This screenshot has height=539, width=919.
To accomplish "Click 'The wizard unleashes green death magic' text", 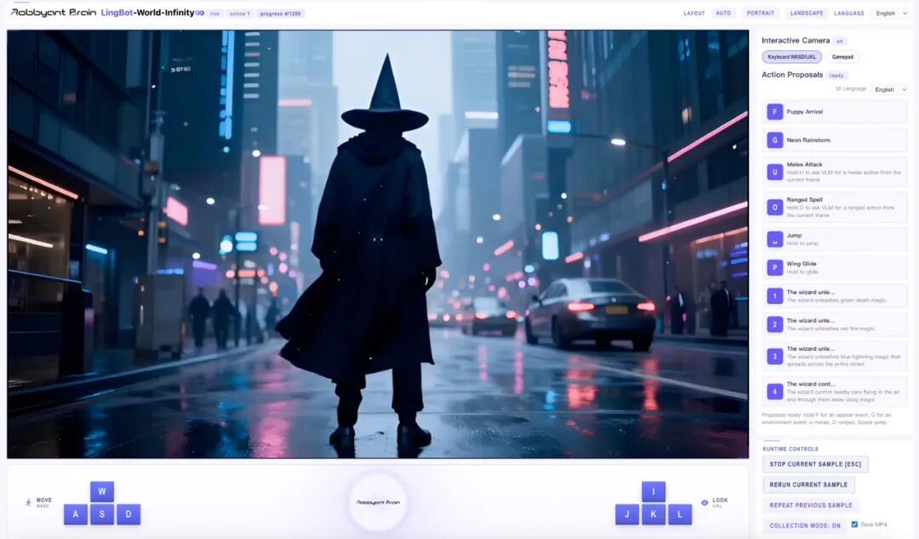I will click(836, 301).
